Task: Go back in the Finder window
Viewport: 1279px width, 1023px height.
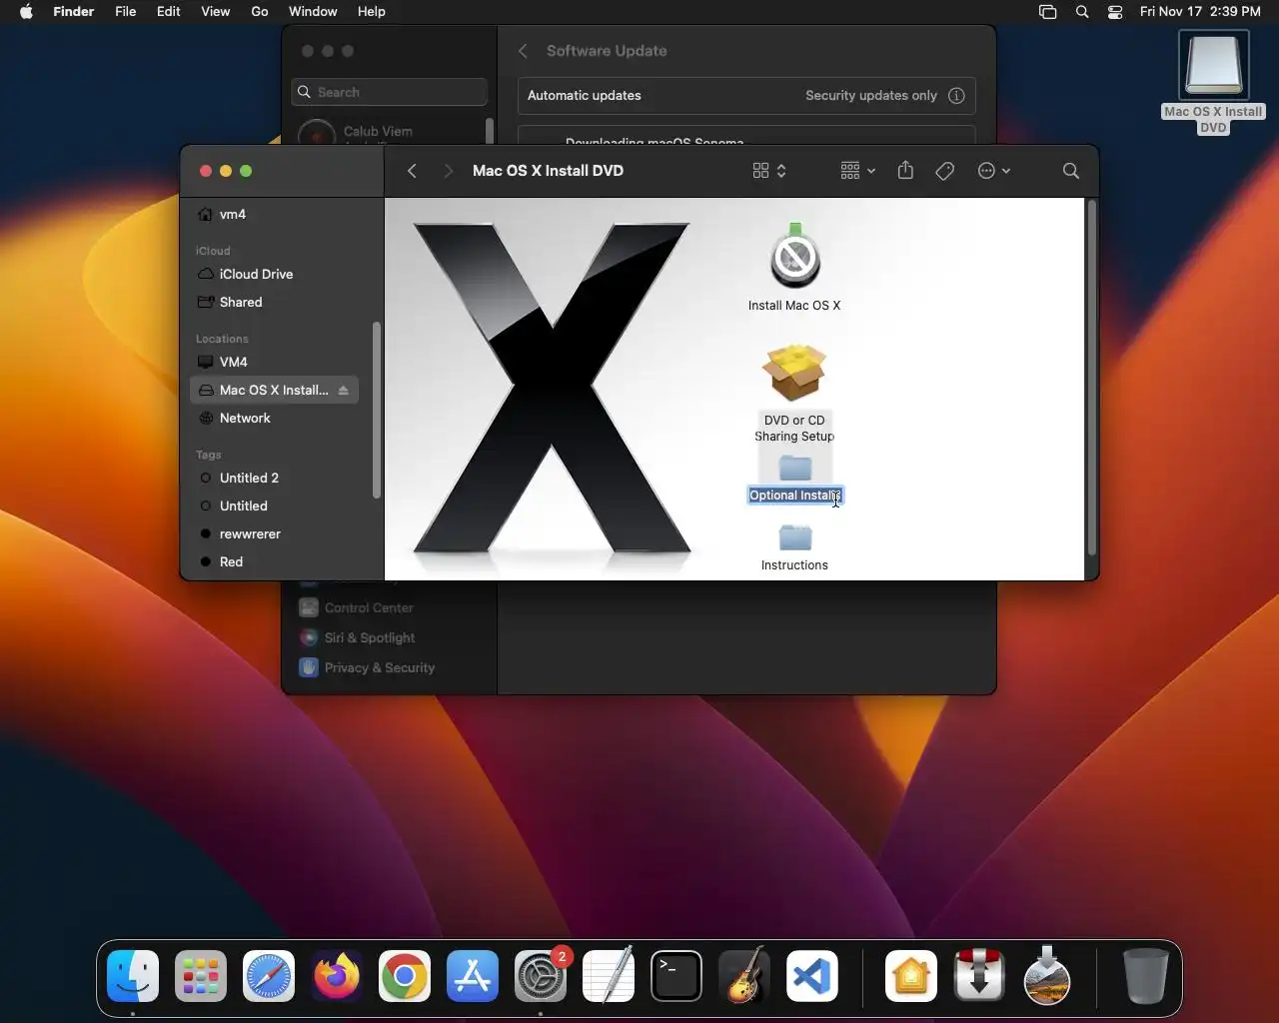Action: click(412, 171)
